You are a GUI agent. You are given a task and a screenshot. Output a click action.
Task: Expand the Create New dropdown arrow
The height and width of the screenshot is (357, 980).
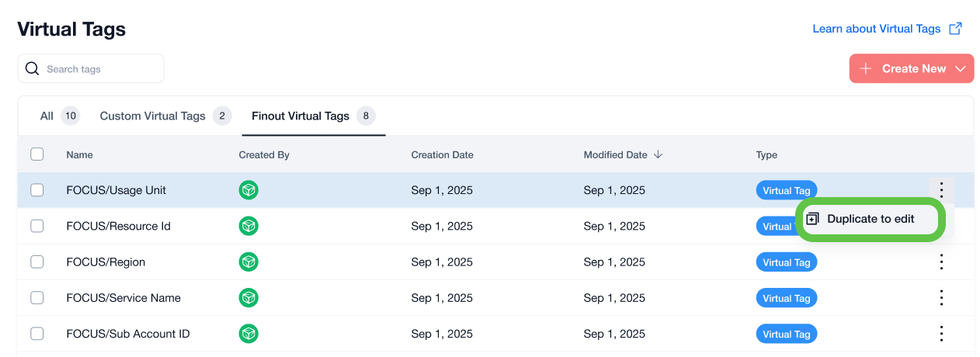(x=961, y=69)
